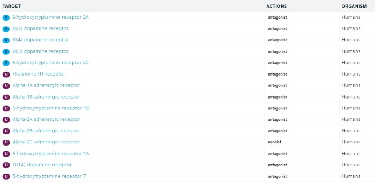The image size is (375, 185).
Task: Select the A badge beside 5-hydroxytryptamine receptor 2C
Action: coord(6,63)
